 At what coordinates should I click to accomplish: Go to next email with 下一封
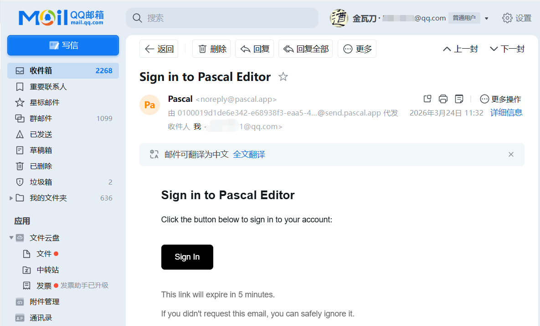[507, 49]
